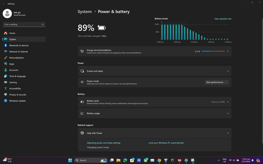Click the System breadcrumb link
Image resolution: width=263 pixels, height=164 pixels.
point(85,12)
